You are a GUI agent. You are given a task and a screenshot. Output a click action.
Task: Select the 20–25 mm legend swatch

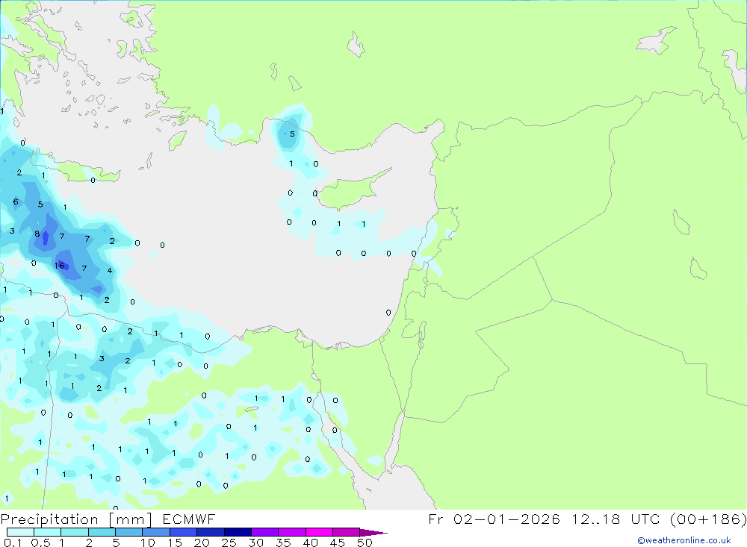[x=211, y=532]
